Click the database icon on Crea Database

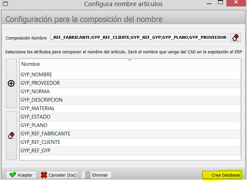coord(207,175)
